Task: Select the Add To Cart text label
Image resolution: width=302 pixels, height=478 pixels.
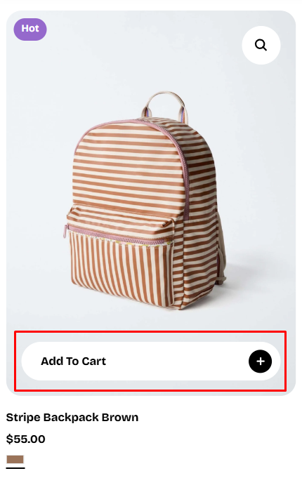Action: tap(73, 361)
